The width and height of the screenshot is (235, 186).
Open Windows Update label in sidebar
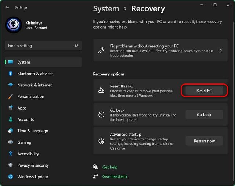[x=33, y=177]
